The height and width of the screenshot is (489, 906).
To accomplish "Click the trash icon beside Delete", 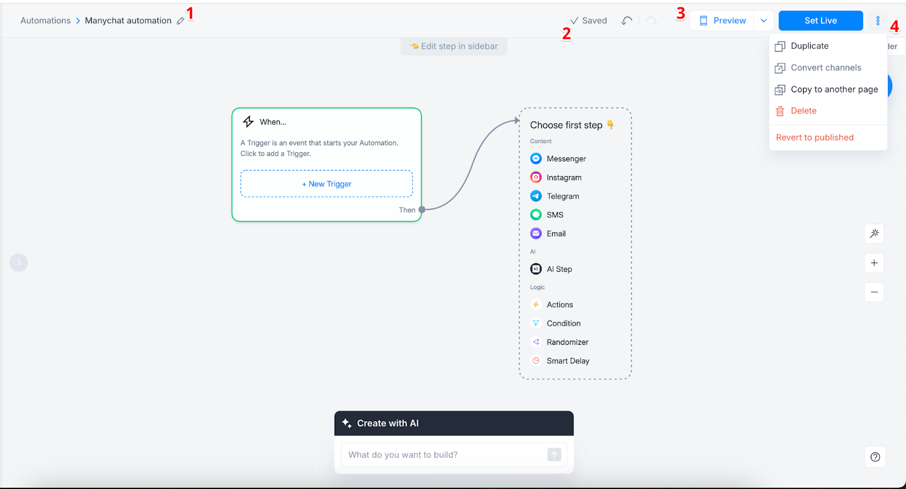I will (780, 111).
